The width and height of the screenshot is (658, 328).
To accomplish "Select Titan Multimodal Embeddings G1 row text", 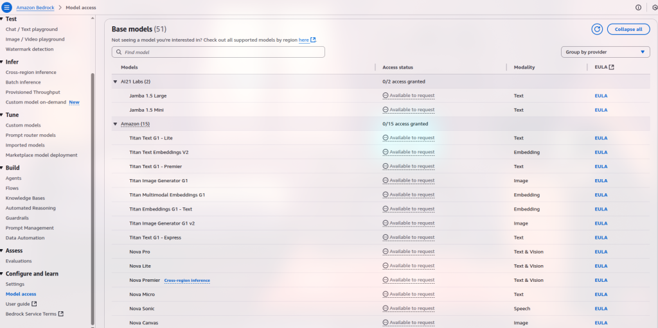I will pyautogui.click(x=168, y=194).
